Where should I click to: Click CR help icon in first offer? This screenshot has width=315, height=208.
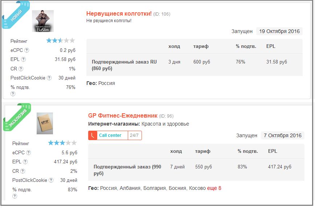pyautogui.click(x=21, y=69)
